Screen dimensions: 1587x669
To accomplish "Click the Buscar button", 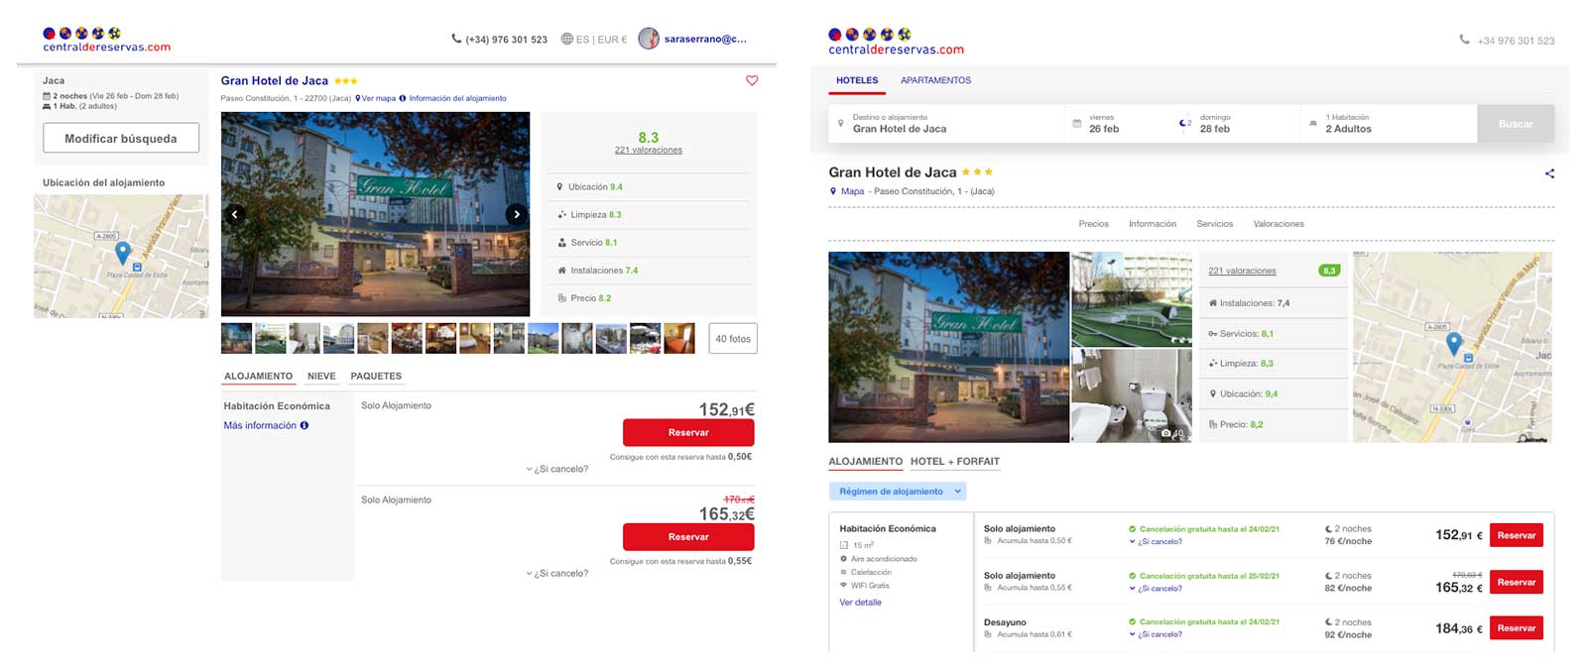I will (1516, 124).
